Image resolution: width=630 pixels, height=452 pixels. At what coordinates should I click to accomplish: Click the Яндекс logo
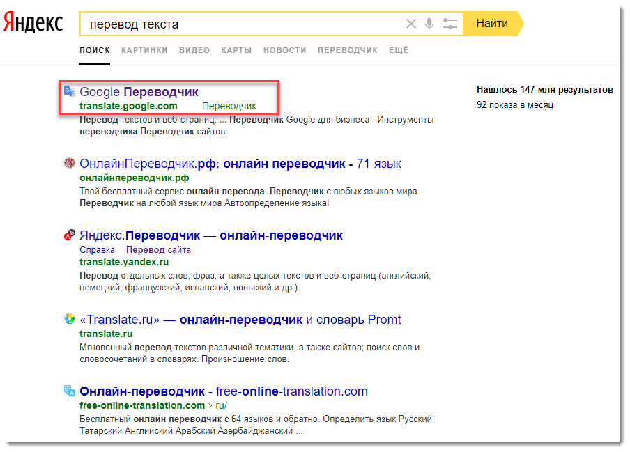[33, 23]
